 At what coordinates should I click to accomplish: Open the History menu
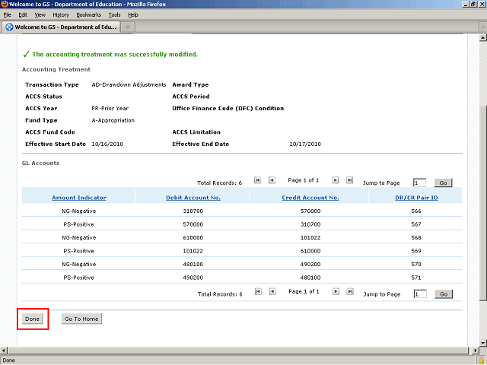click(61, 14)
